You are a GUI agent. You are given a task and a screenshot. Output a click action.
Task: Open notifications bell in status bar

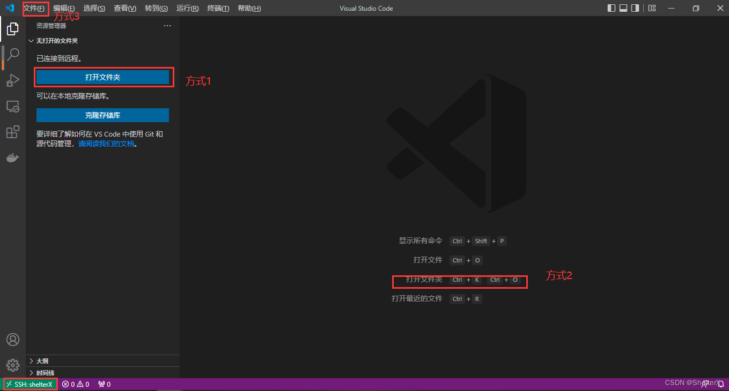point(720,384)
